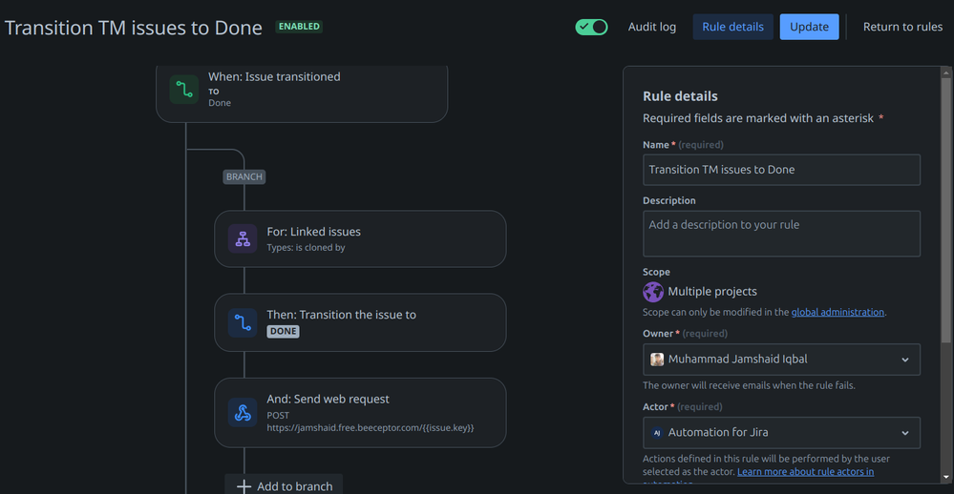Toggle the rule enabled switch off

[x=591, y=27]
